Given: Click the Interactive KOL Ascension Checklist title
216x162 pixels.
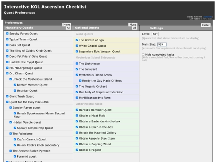Looking at the screenshot, I should click(x=45, y=7).
